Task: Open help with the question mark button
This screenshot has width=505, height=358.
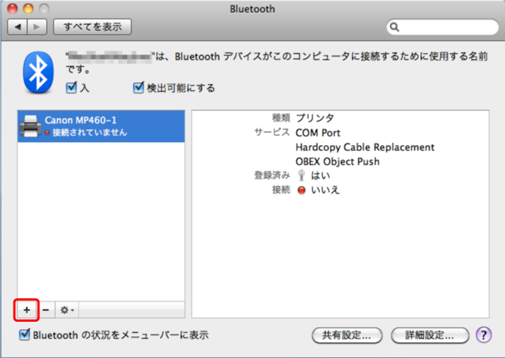Action: click(x=484, y=335)
